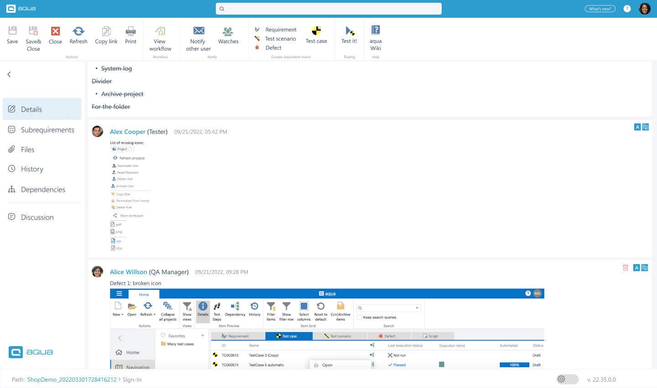Open settings gear in the status bar
657x388 pixels.
pos(561,379)
